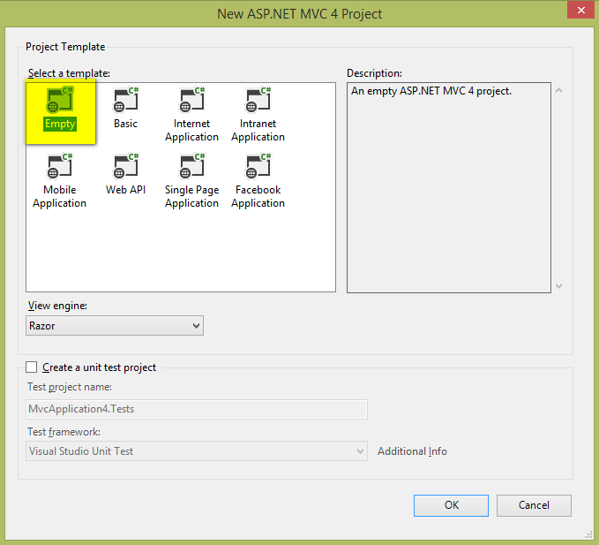Click the 'Basic' template label

[x=125, y=124]
